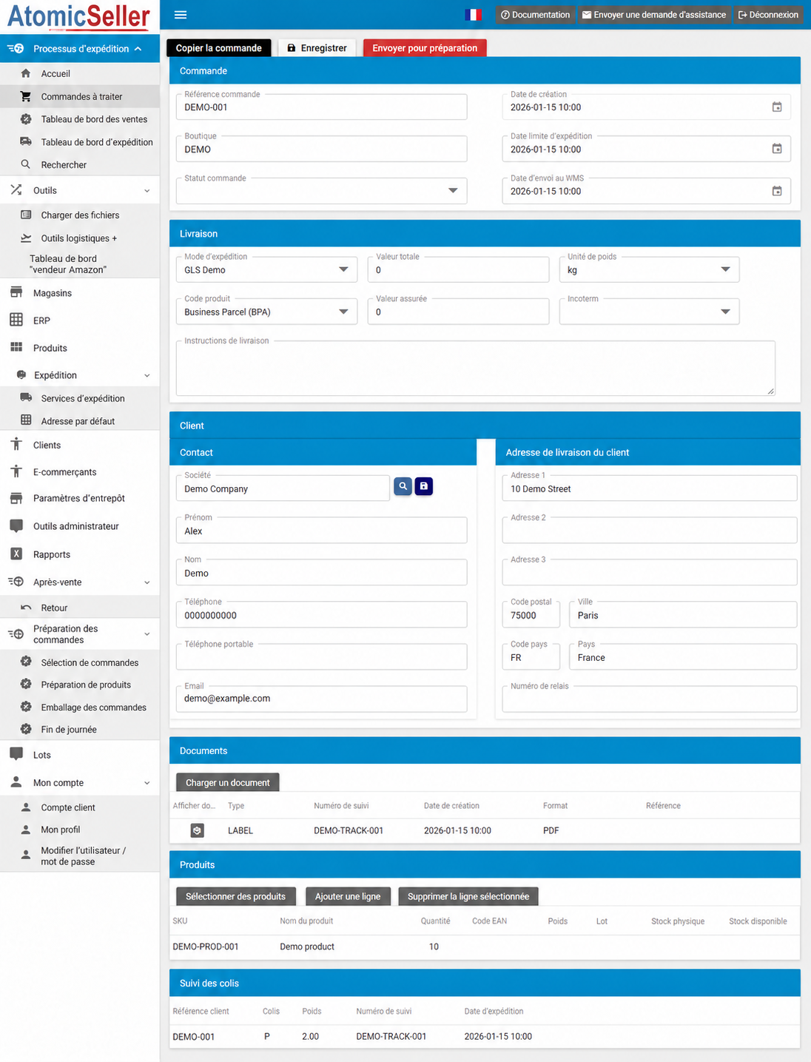Viewport: 811px width, 1062px height.
Task: Expand the Outils sidebar section chevron
Action: pyautogui.click(x=147, y=191)
